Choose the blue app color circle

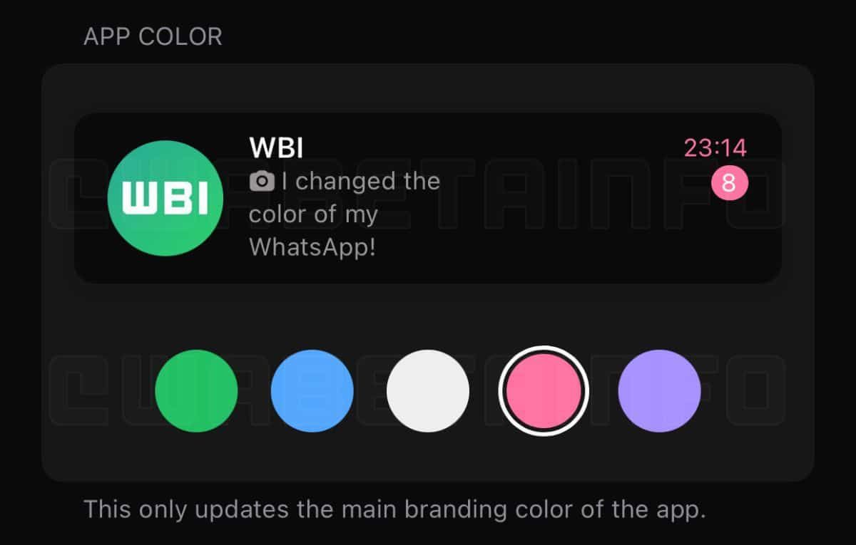coord(312,390)
